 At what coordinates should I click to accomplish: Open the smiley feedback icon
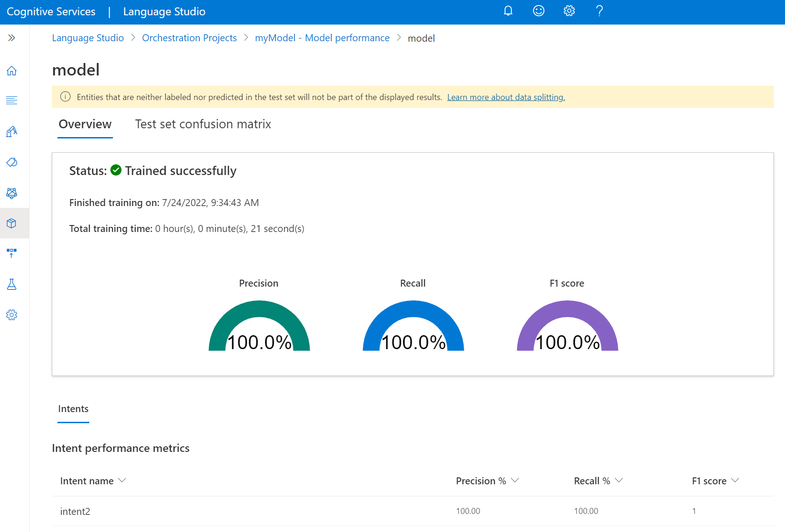(538, 11)
